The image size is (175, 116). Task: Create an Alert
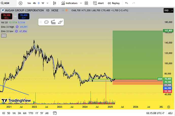[x=98, y=3]
